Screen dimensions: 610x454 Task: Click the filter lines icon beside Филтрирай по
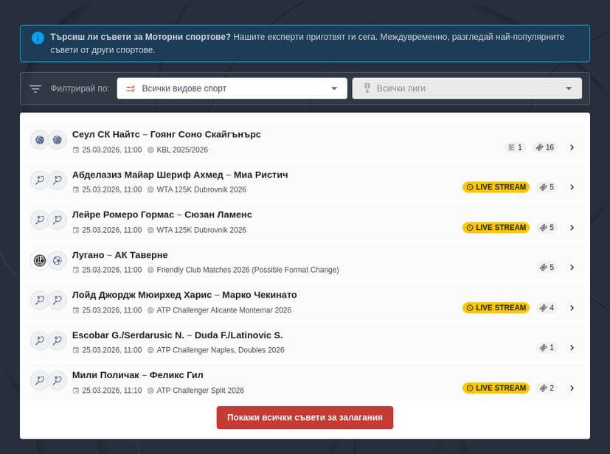click(35, 88)
